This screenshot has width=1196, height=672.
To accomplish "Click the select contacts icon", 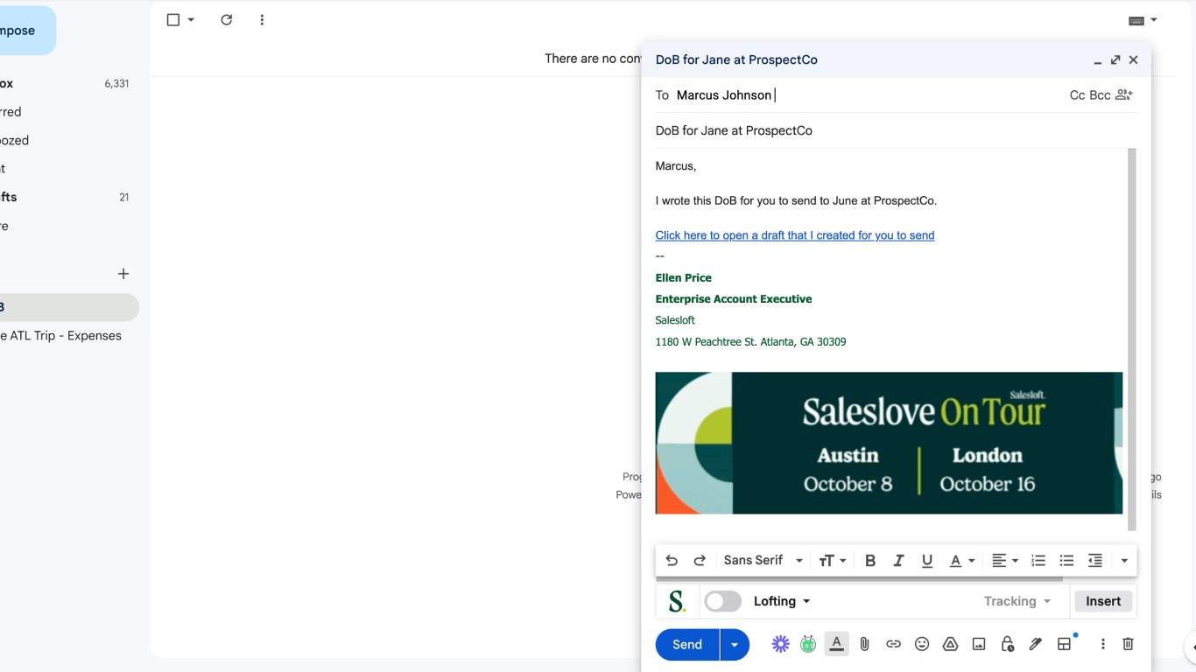I will pos(1124,94).
